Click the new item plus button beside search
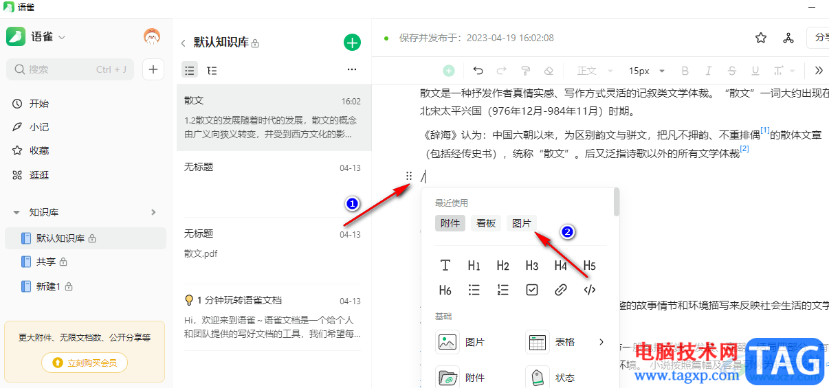Screen dimensions: 829x388 click(x=153, y=69)
